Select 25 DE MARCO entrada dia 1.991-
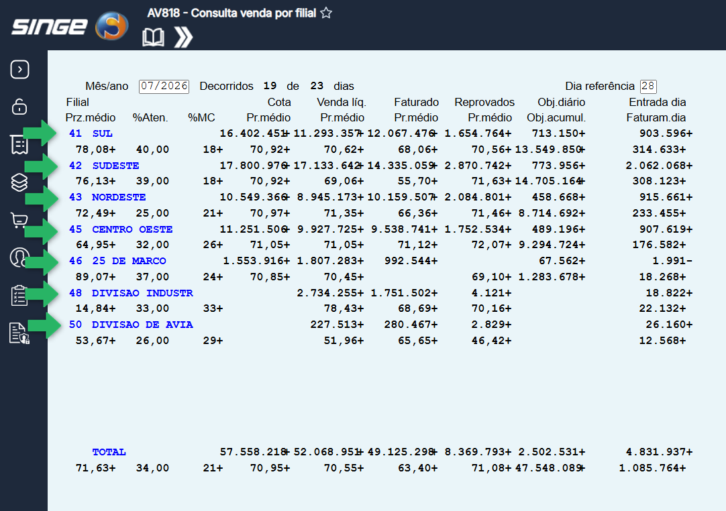This screenshot has height=511, width=726. point(673,261)
